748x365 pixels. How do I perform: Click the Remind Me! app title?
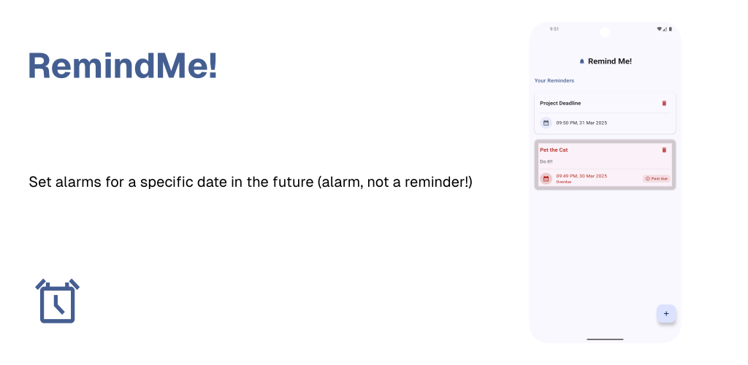(609, 61)
